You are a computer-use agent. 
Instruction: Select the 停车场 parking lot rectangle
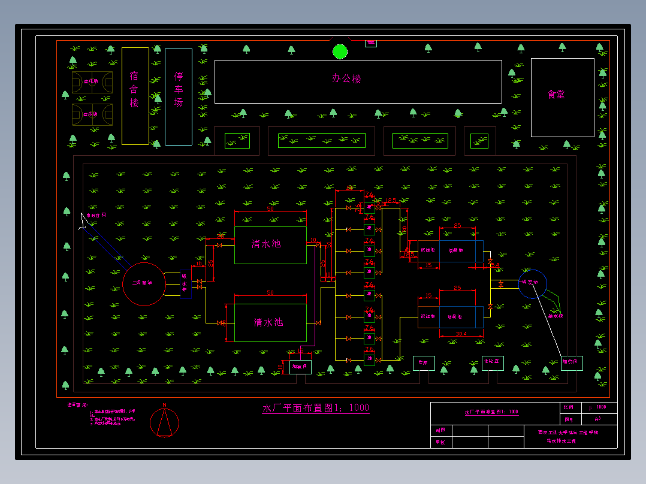click(x=179, y=97)
